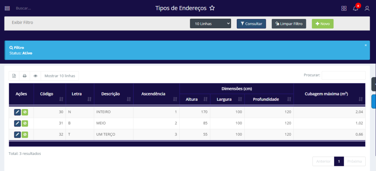Export the table to Excel
Screen dimensions: 376x171
[14, 76]
